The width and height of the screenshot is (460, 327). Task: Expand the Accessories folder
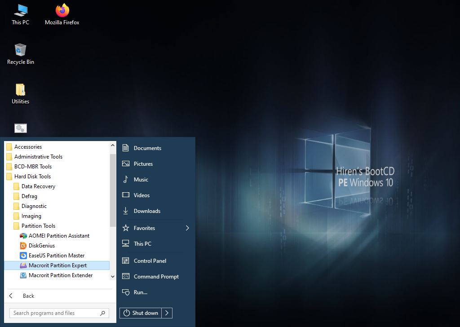pos(28,147)
